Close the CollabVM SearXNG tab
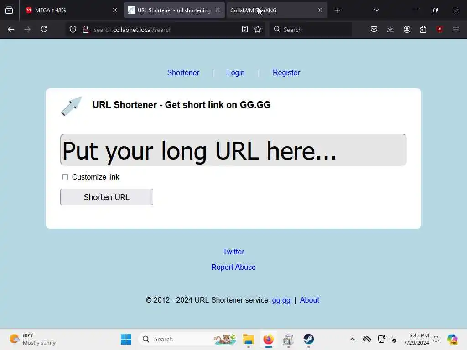This screenshot has width=467, height=350. click(x=320, y=10)
